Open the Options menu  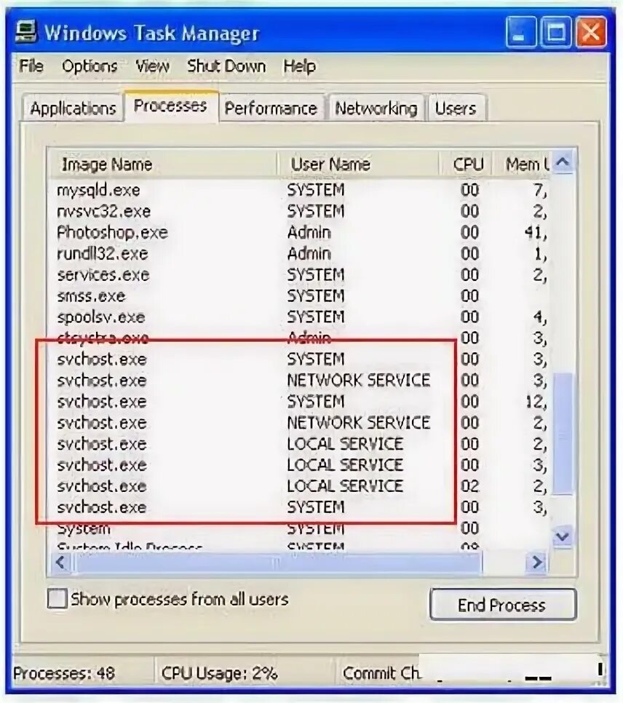click(90, 66)
